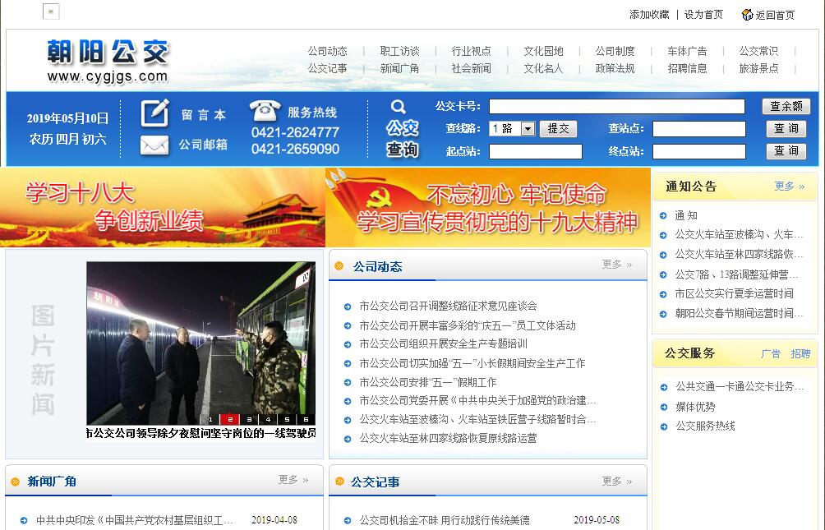
Task: Expand 更多 in the 通知公告 panel
Action: (x=789, y=187)
